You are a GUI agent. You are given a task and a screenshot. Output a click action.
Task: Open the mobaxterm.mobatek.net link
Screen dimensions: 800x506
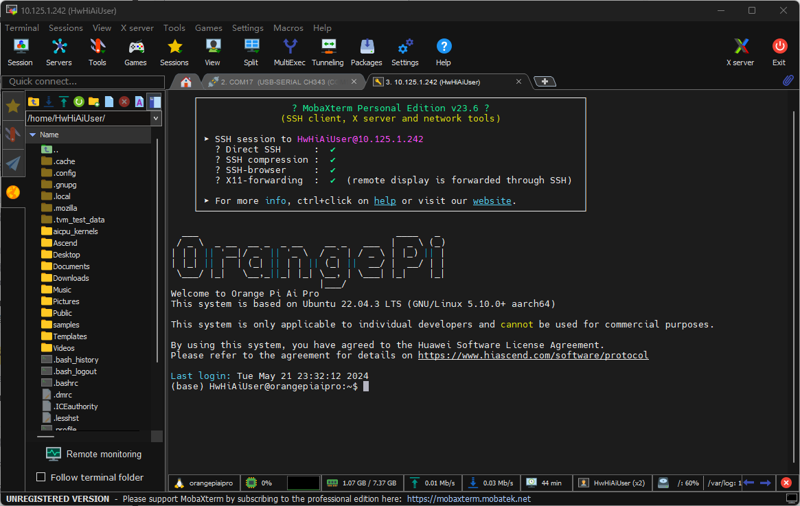pyautogui.click(x=469, y=499)
